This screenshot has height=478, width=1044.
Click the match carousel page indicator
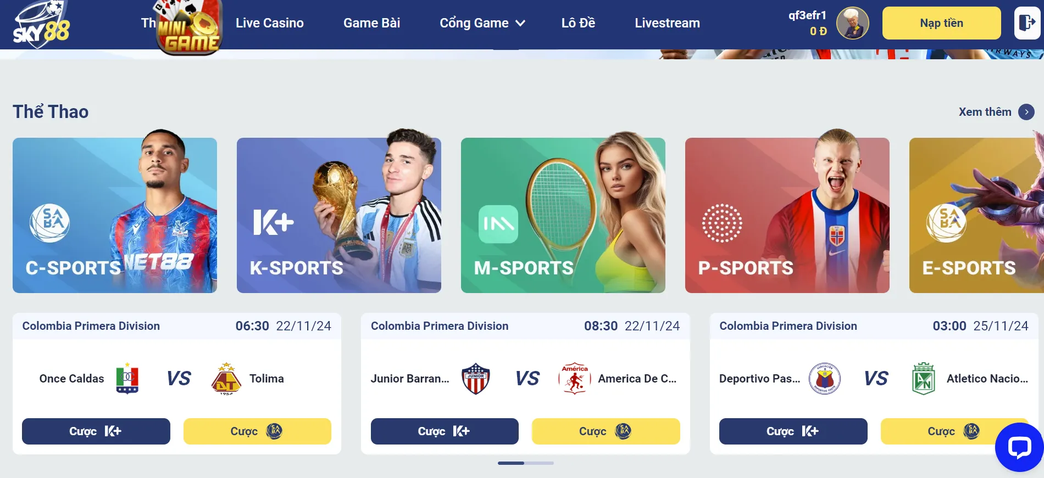[525, 463]
